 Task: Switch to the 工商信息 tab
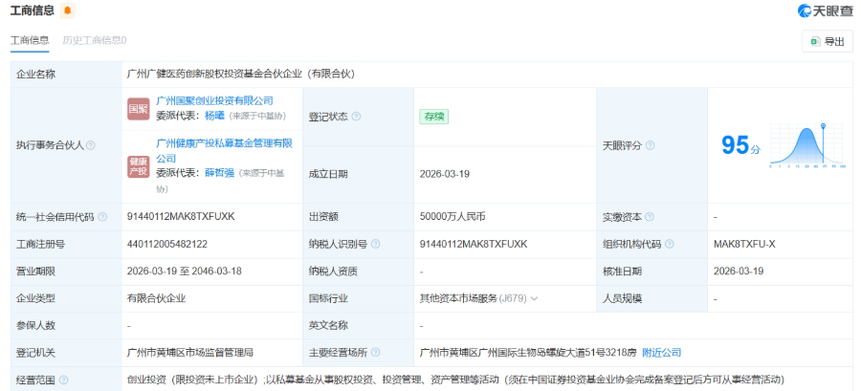click(x=30, y=40)
